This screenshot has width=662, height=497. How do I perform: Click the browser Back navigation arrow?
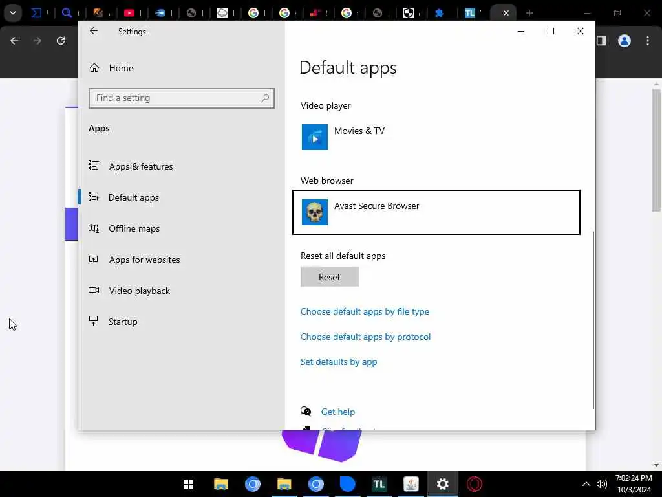pyautogui.click(x=14, y=41)
